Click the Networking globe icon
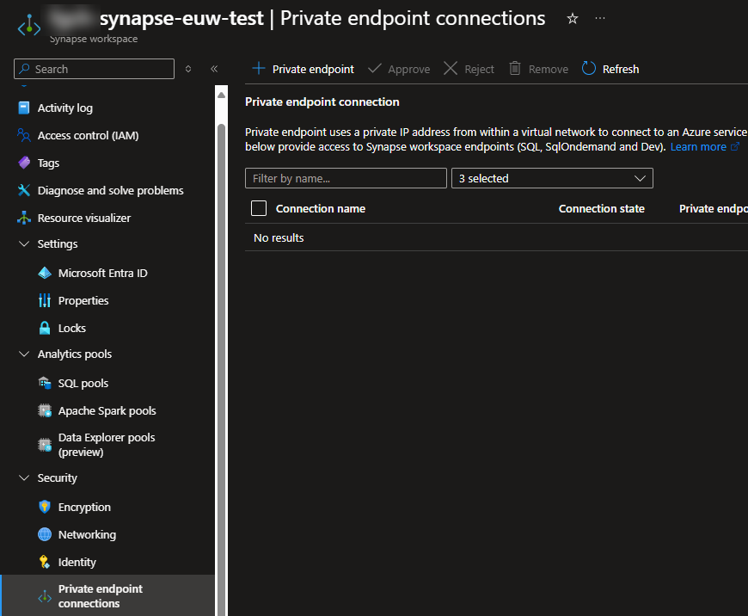The image size is (748, 616). click(45, 534)
